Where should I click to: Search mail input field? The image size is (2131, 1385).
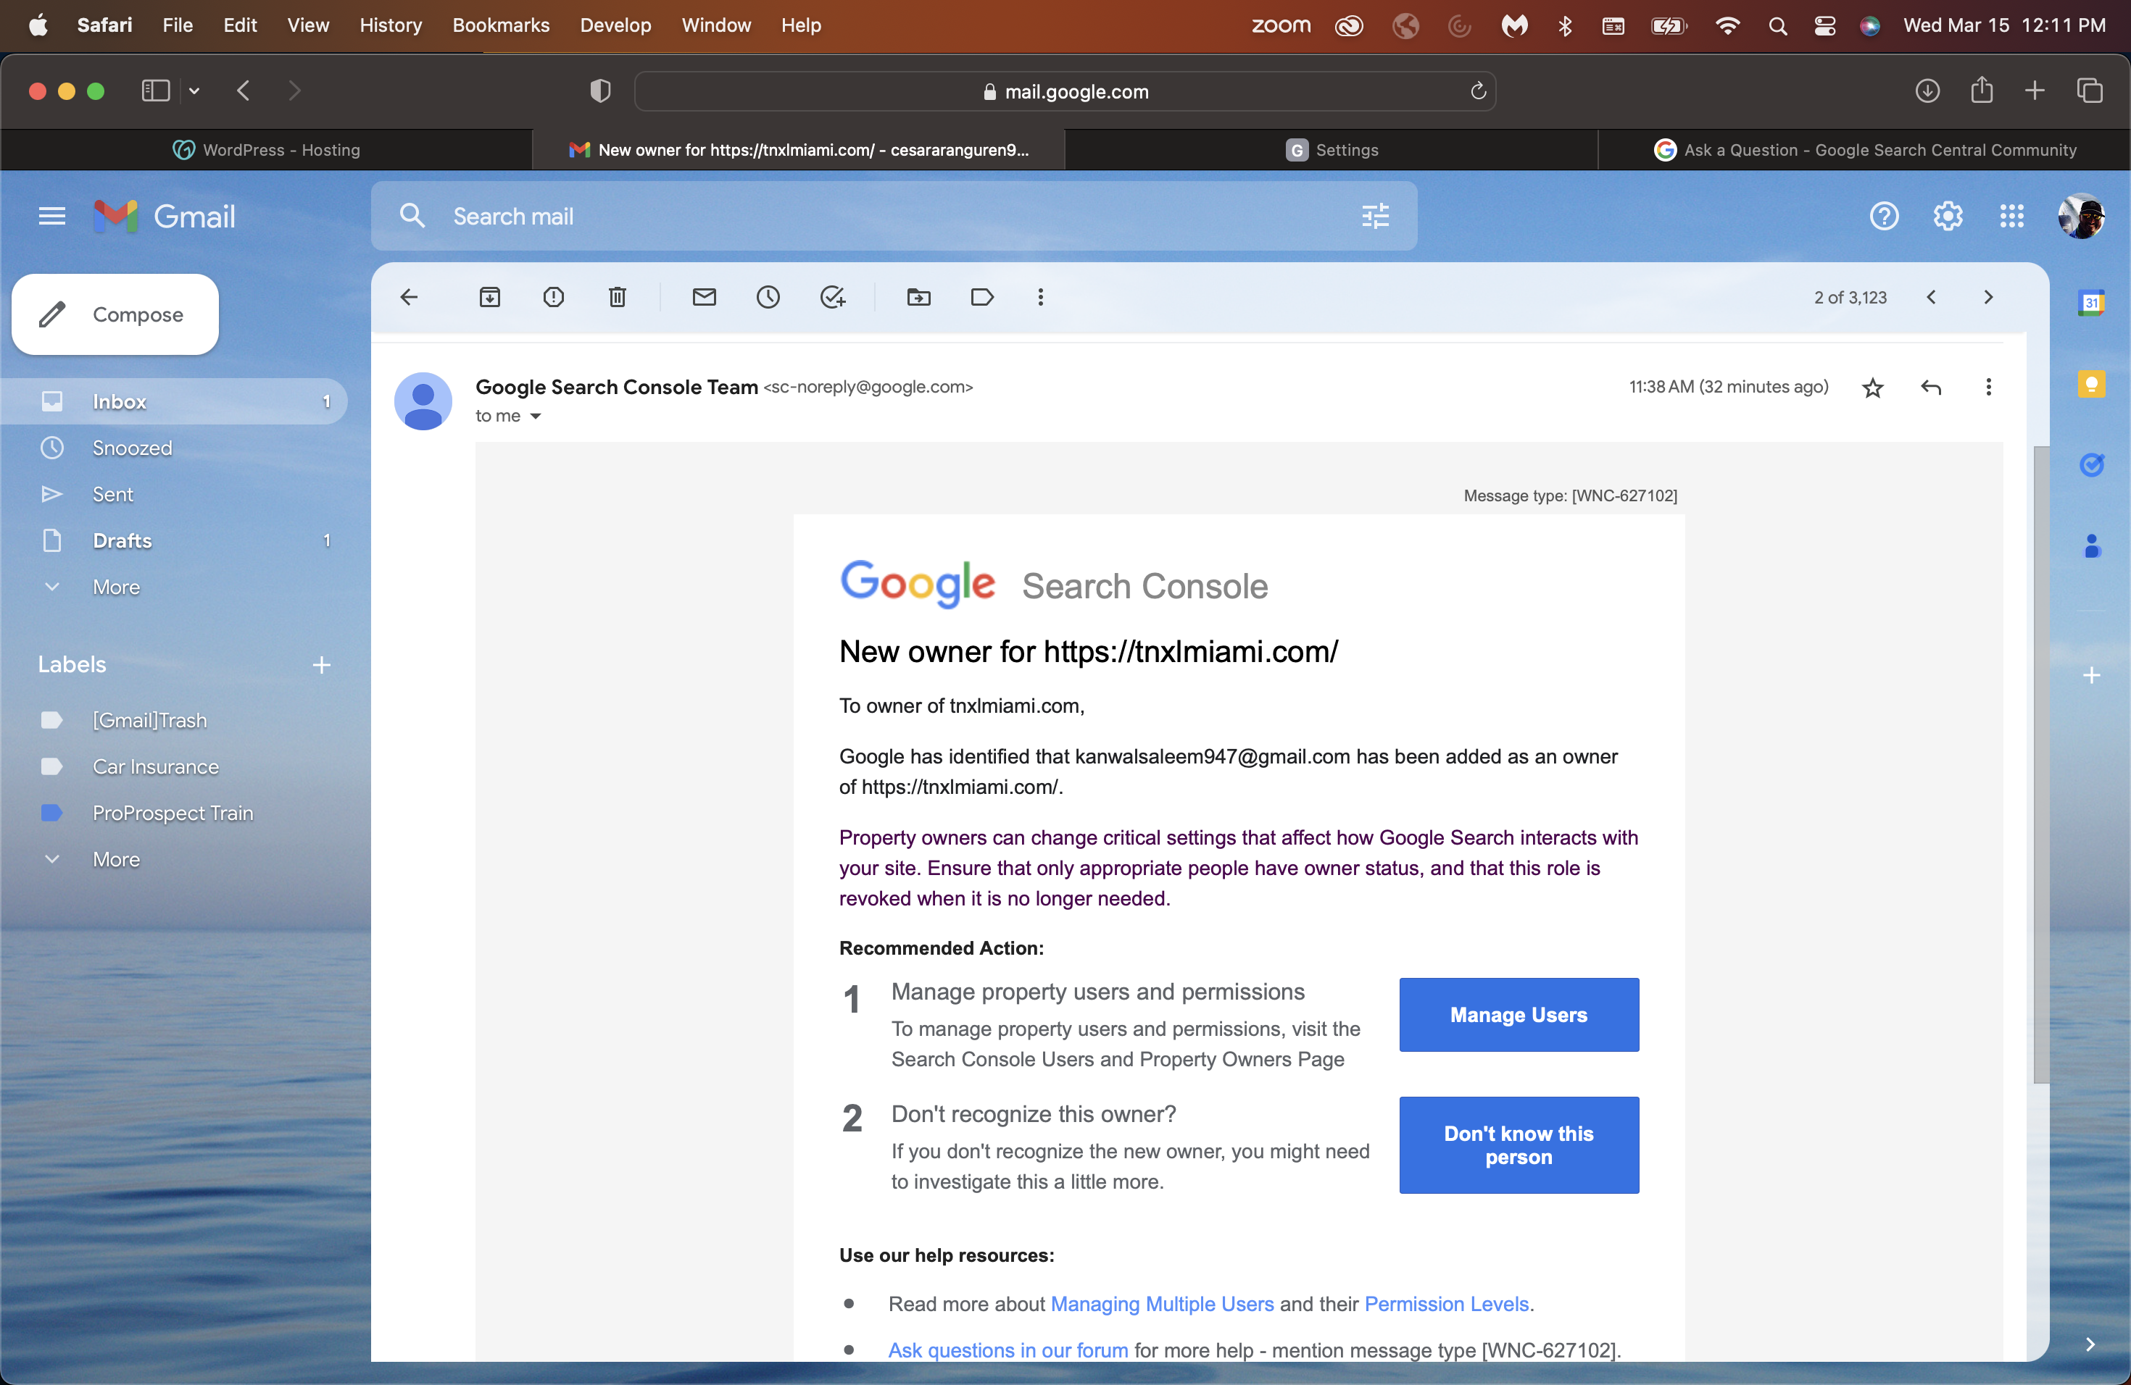[894, 216]
